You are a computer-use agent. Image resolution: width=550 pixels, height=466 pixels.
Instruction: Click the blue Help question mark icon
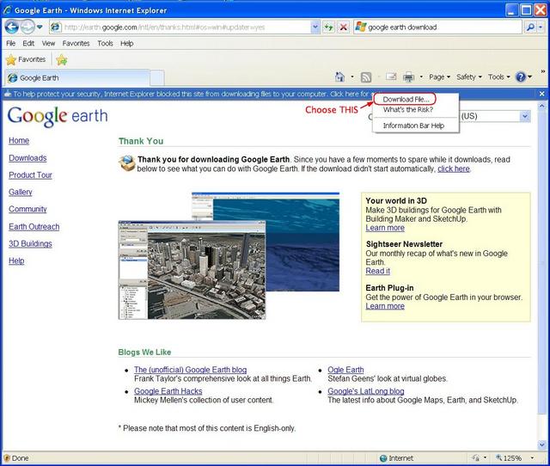coord(521,77)
